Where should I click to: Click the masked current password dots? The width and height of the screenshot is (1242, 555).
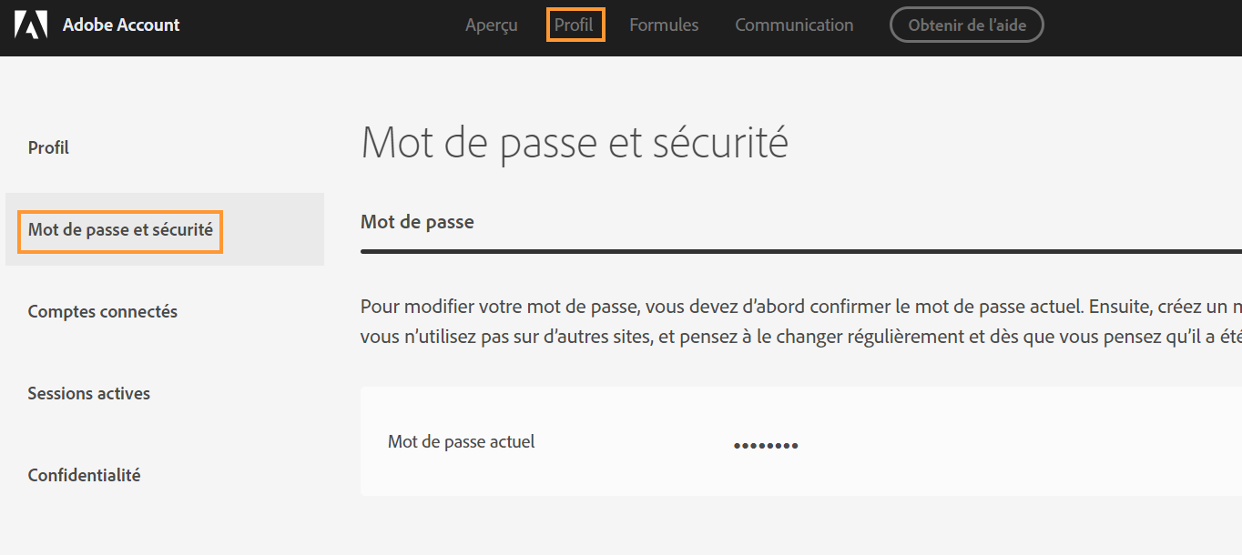(x=766, y=446)
